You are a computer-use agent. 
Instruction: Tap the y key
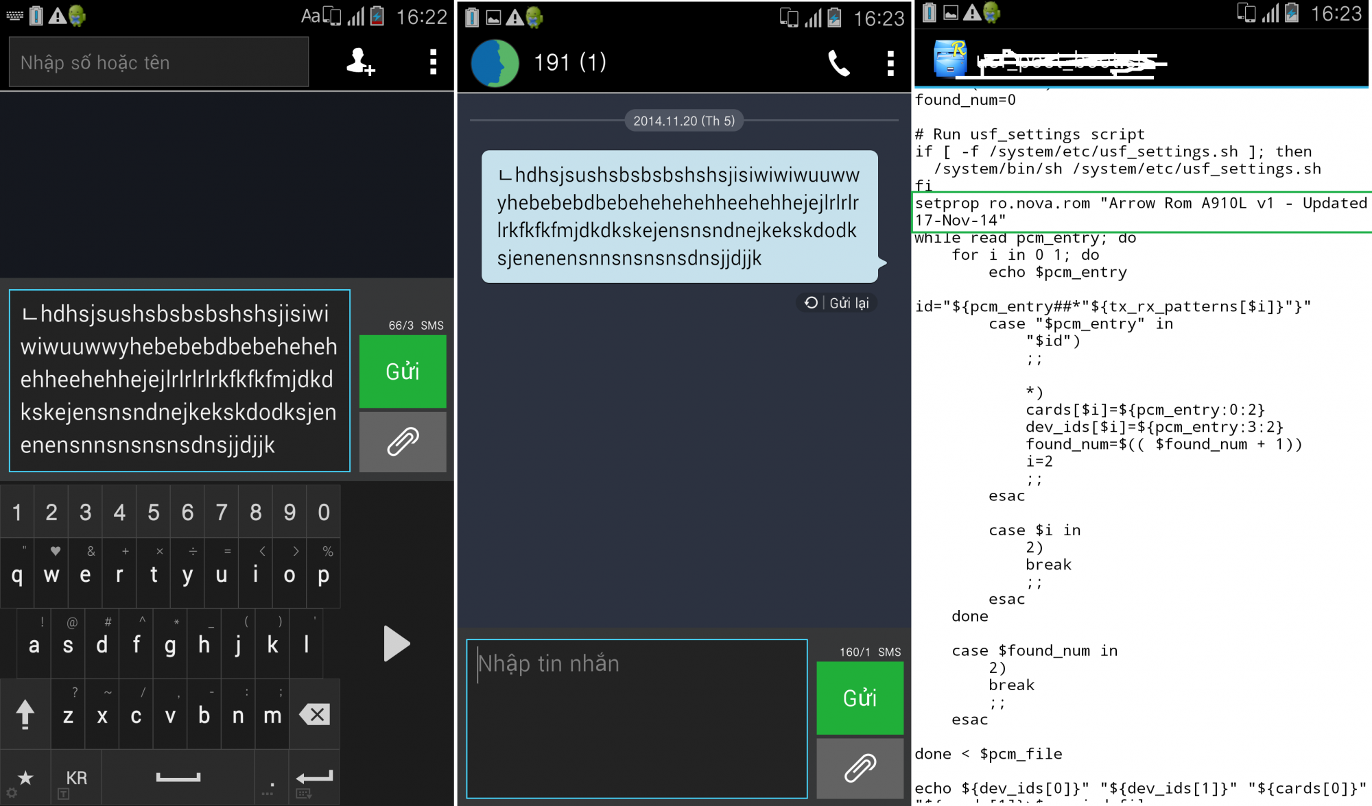click(x=187, y=574)
